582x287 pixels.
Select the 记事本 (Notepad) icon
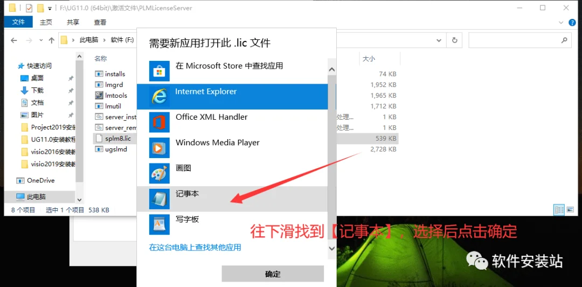(x=159, y=199)
